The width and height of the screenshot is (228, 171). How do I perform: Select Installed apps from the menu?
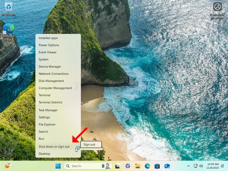(x=58, y=38)
